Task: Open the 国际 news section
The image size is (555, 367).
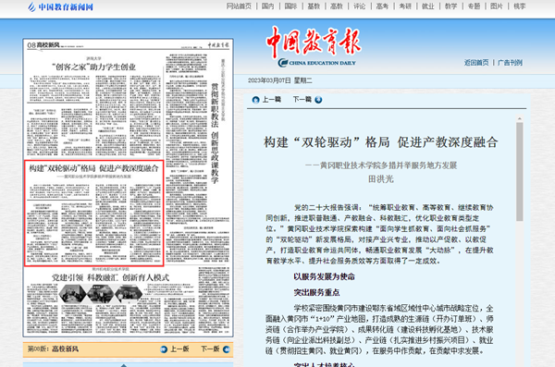Action: pos(290,6)
